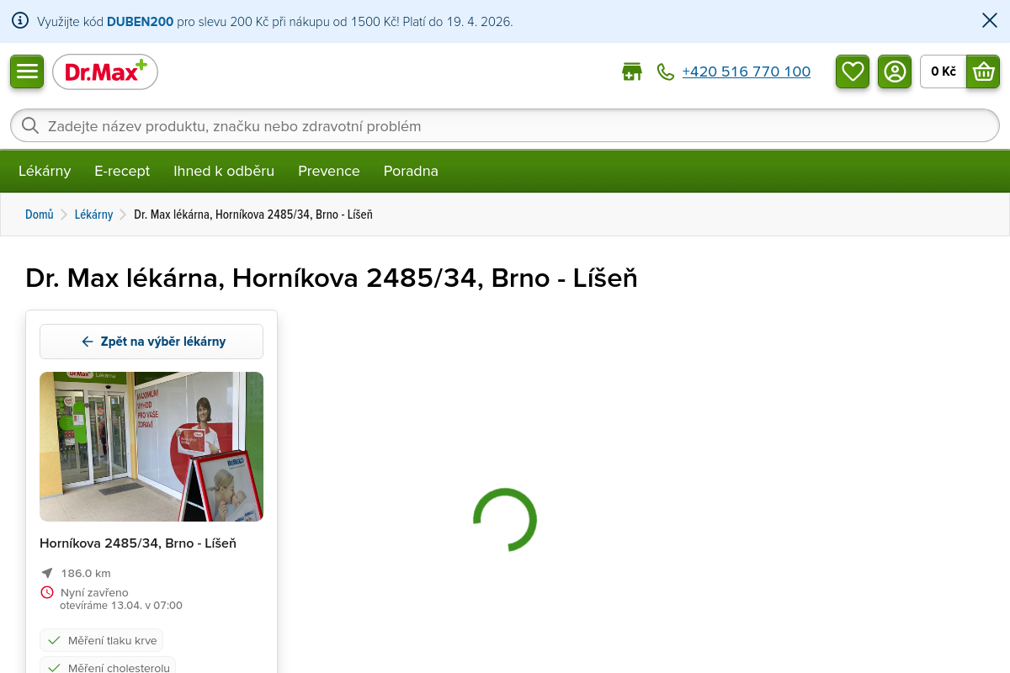Screen dimensions: 1010x673
Task: Call the phone number +420 516 770 100
Action: [746, 72]
